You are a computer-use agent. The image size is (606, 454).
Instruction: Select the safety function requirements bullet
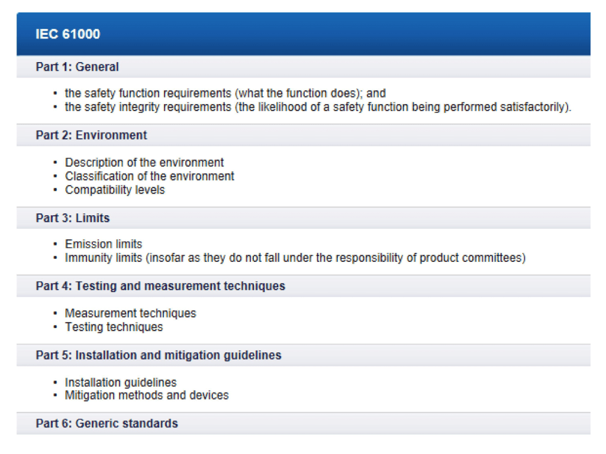[x=225, y=93]
